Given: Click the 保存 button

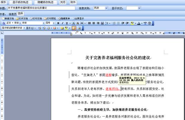Looking at the screenshot, I should point(3,2).
